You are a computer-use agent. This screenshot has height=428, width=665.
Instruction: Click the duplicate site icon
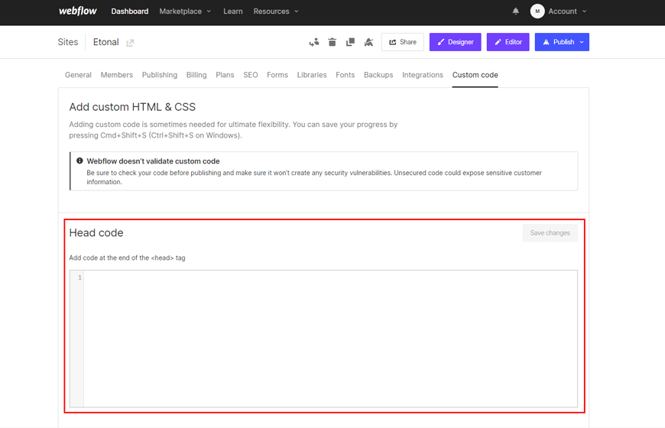(x=350, y=42)
